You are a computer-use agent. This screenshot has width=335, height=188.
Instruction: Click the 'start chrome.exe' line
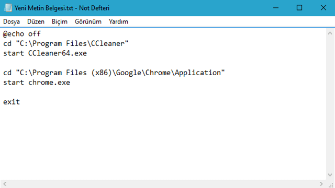point(37,83)
